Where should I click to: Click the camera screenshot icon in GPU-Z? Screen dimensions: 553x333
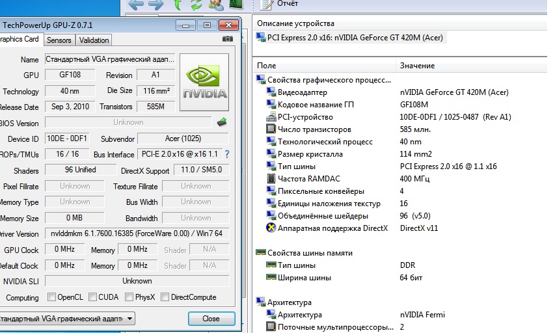(228, 39)
